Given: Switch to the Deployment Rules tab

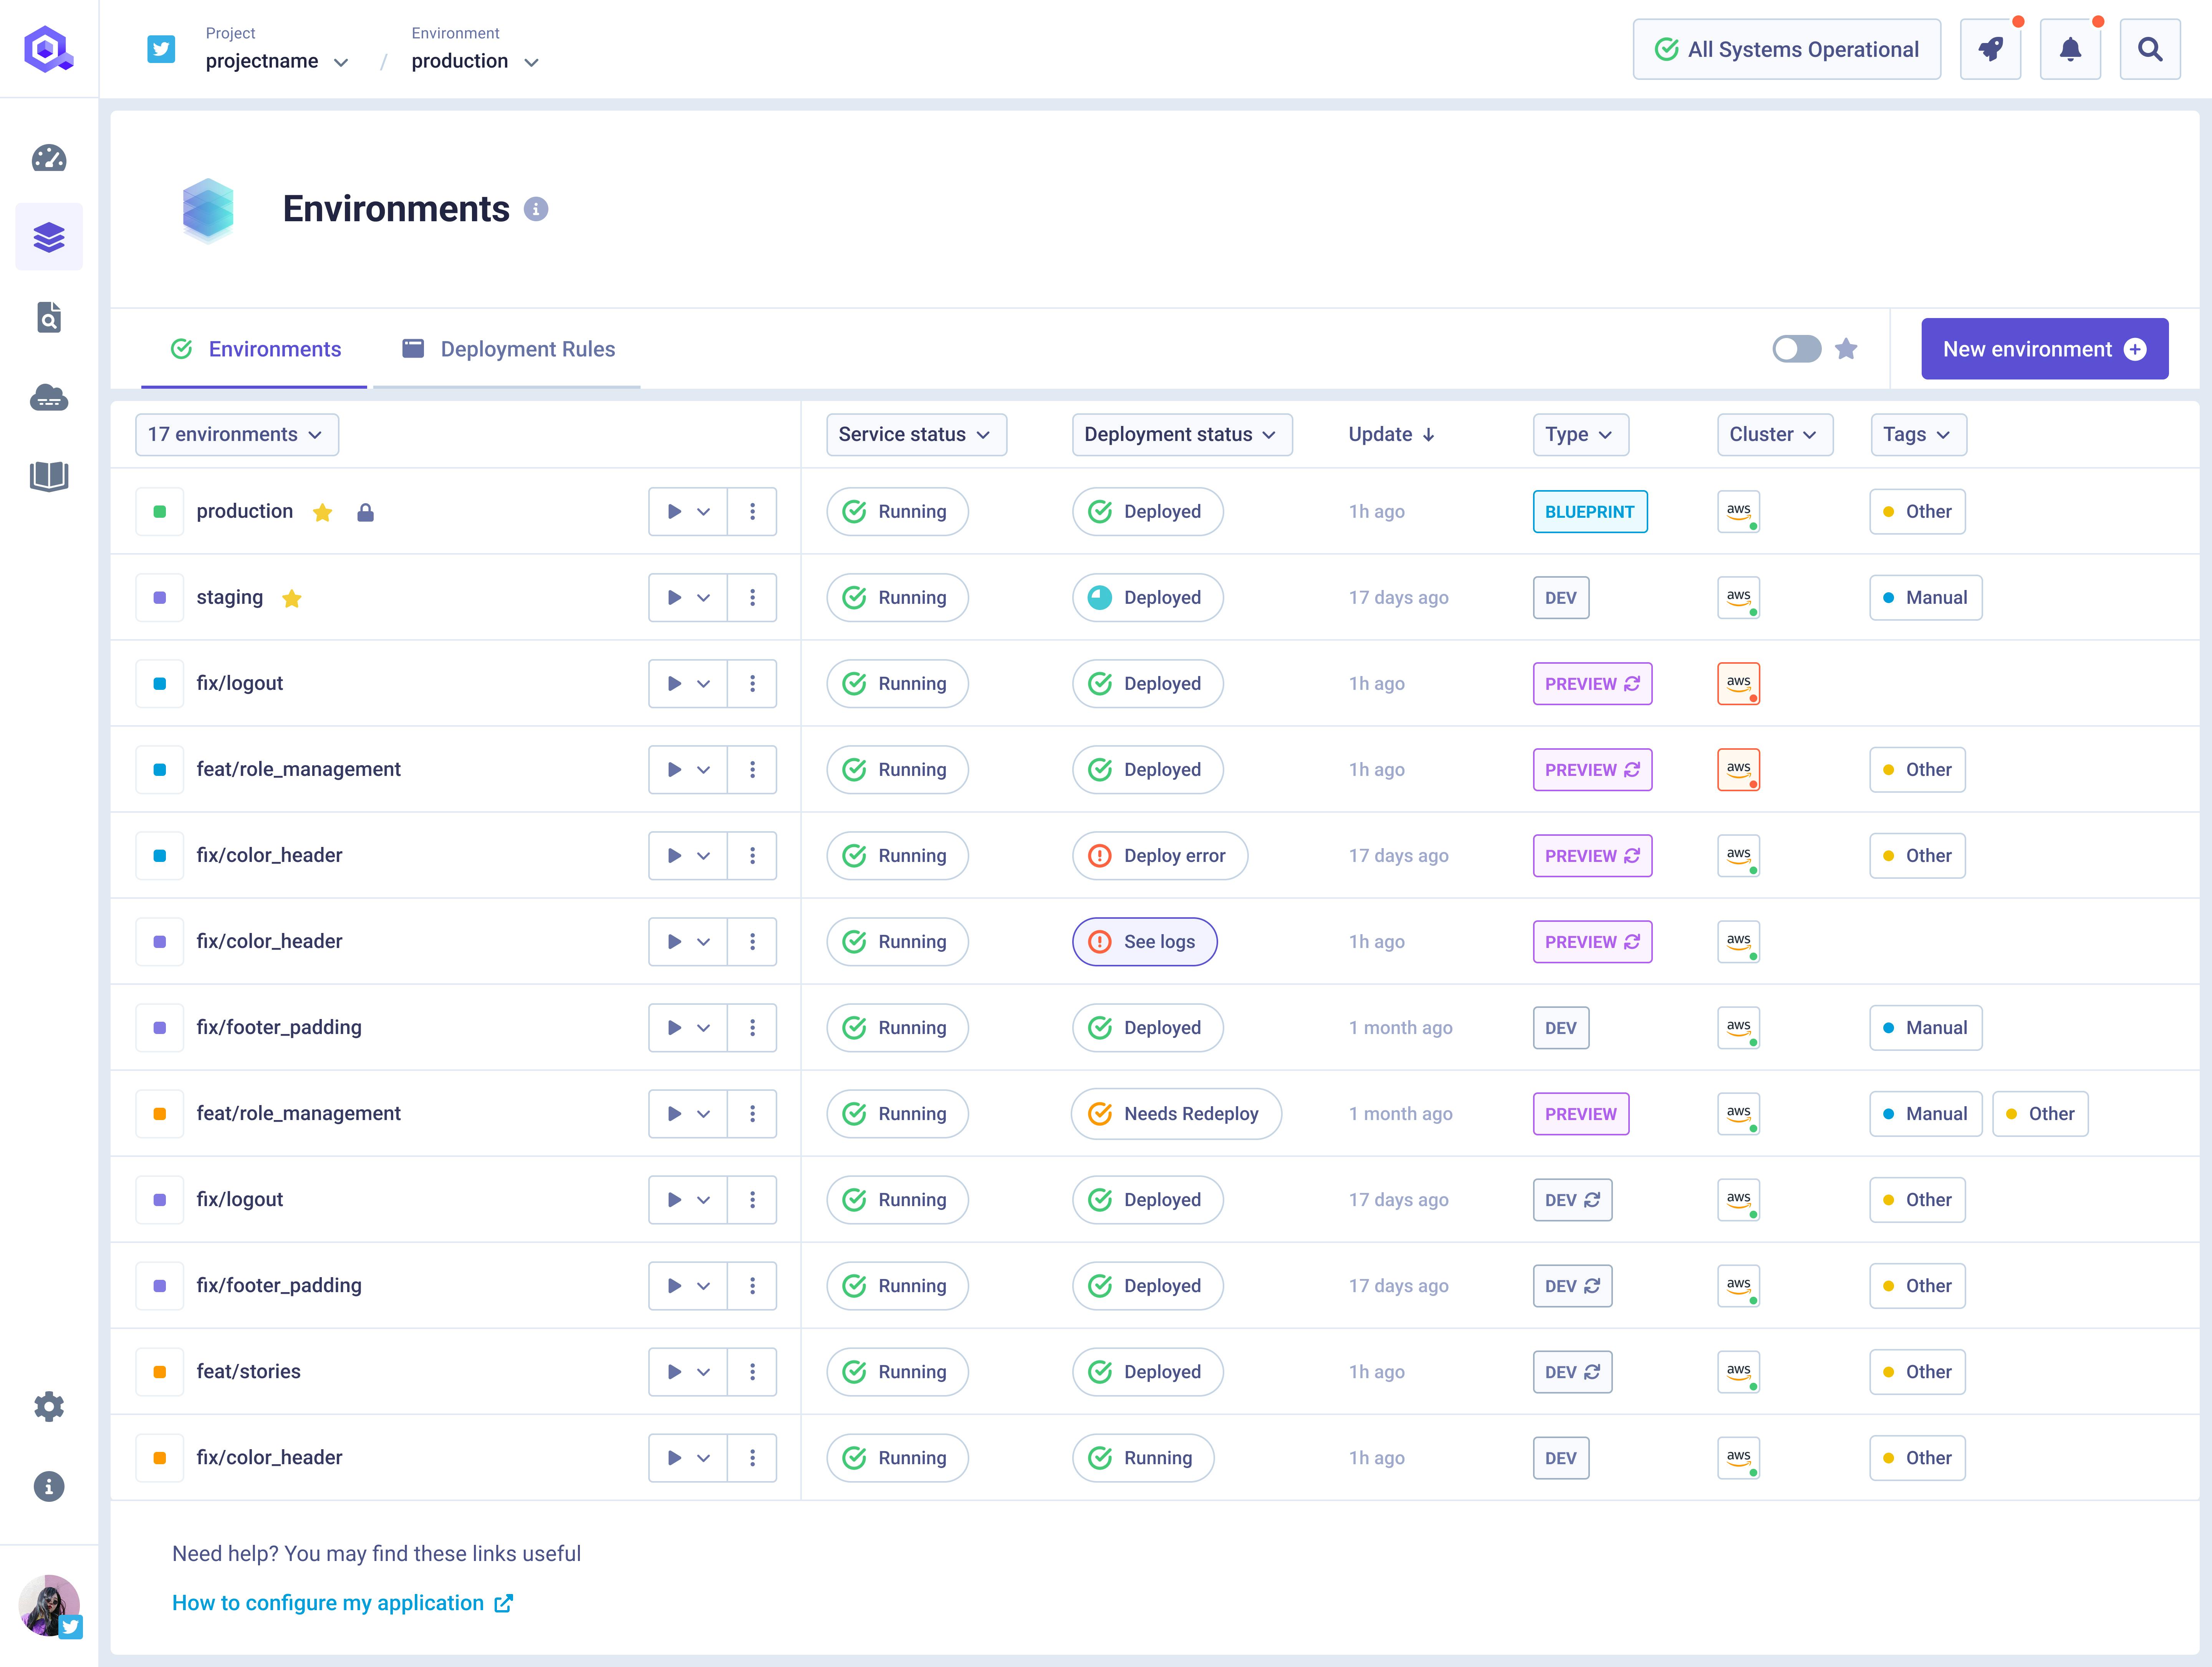Looking at the screenshot, I should click(x=508, y=349).
